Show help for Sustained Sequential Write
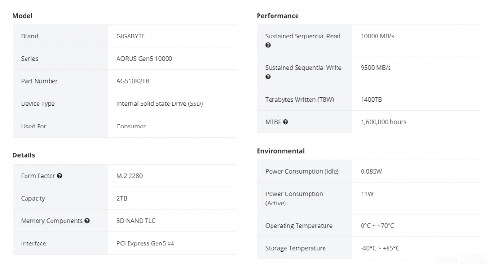493x269 pixels. [268, 77]
